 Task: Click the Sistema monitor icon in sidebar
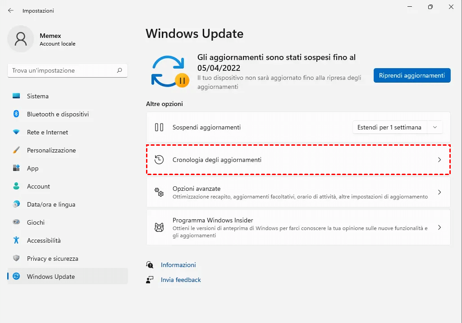pos(16,96)
